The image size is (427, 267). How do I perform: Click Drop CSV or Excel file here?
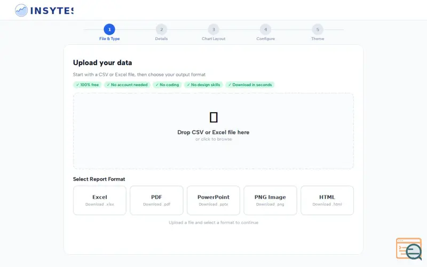213,132
